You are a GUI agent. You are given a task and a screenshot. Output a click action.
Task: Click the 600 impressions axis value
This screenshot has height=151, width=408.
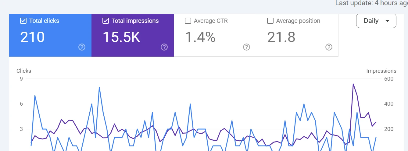tap(389, 79)
